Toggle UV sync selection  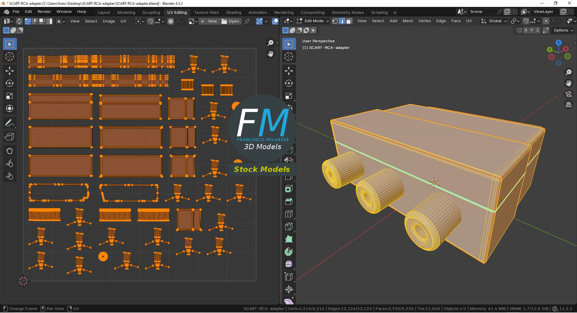coord(19,21)
